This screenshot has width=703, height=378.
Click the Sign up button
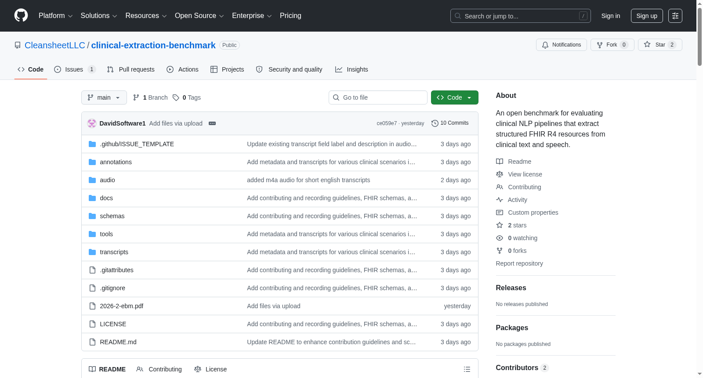click(647, 16)
